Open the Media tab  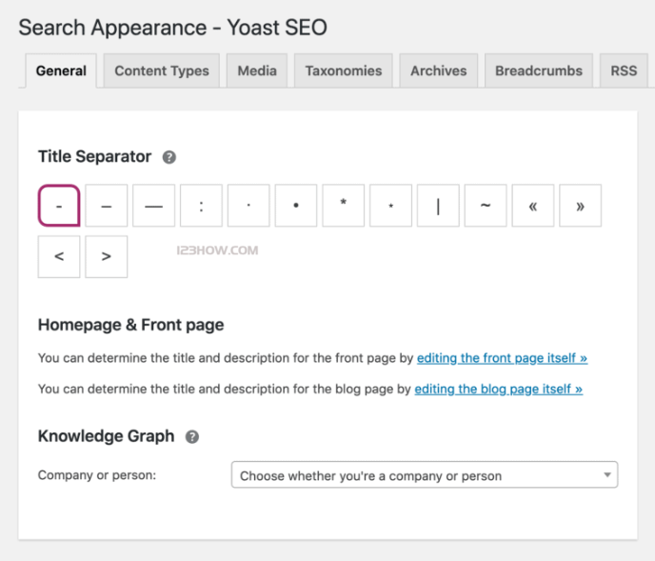click(x=257, y=70)
